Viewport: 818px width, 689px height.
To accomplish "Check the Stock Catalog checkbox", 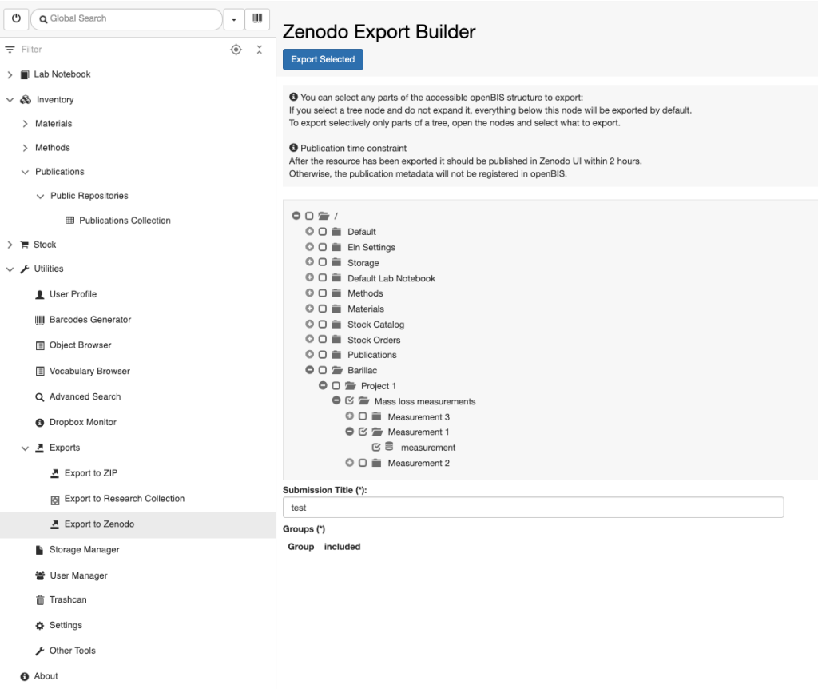I will click(x=323, y=325).
